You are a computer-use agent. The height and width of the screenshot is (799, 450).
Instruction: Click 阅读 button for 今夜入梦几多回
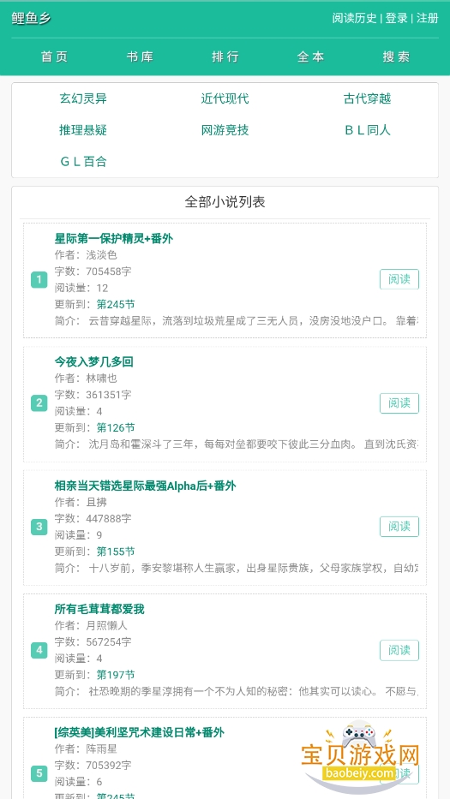coord(399,403)
